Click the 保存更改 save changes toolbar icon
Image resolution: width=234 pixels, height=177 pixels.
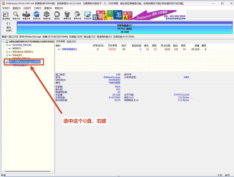(x=6, y=15)
